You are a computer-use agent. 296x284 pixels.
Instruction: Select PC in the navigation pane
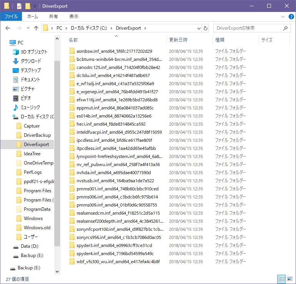point(20,43)
